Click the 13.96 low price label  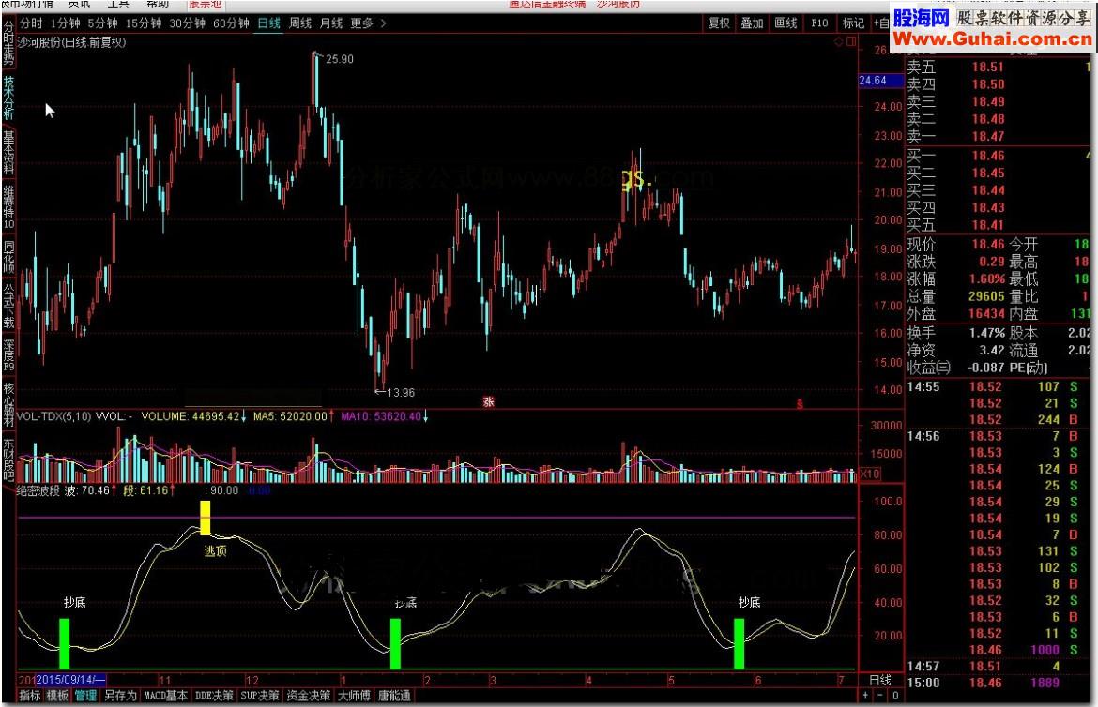(401, 393)
